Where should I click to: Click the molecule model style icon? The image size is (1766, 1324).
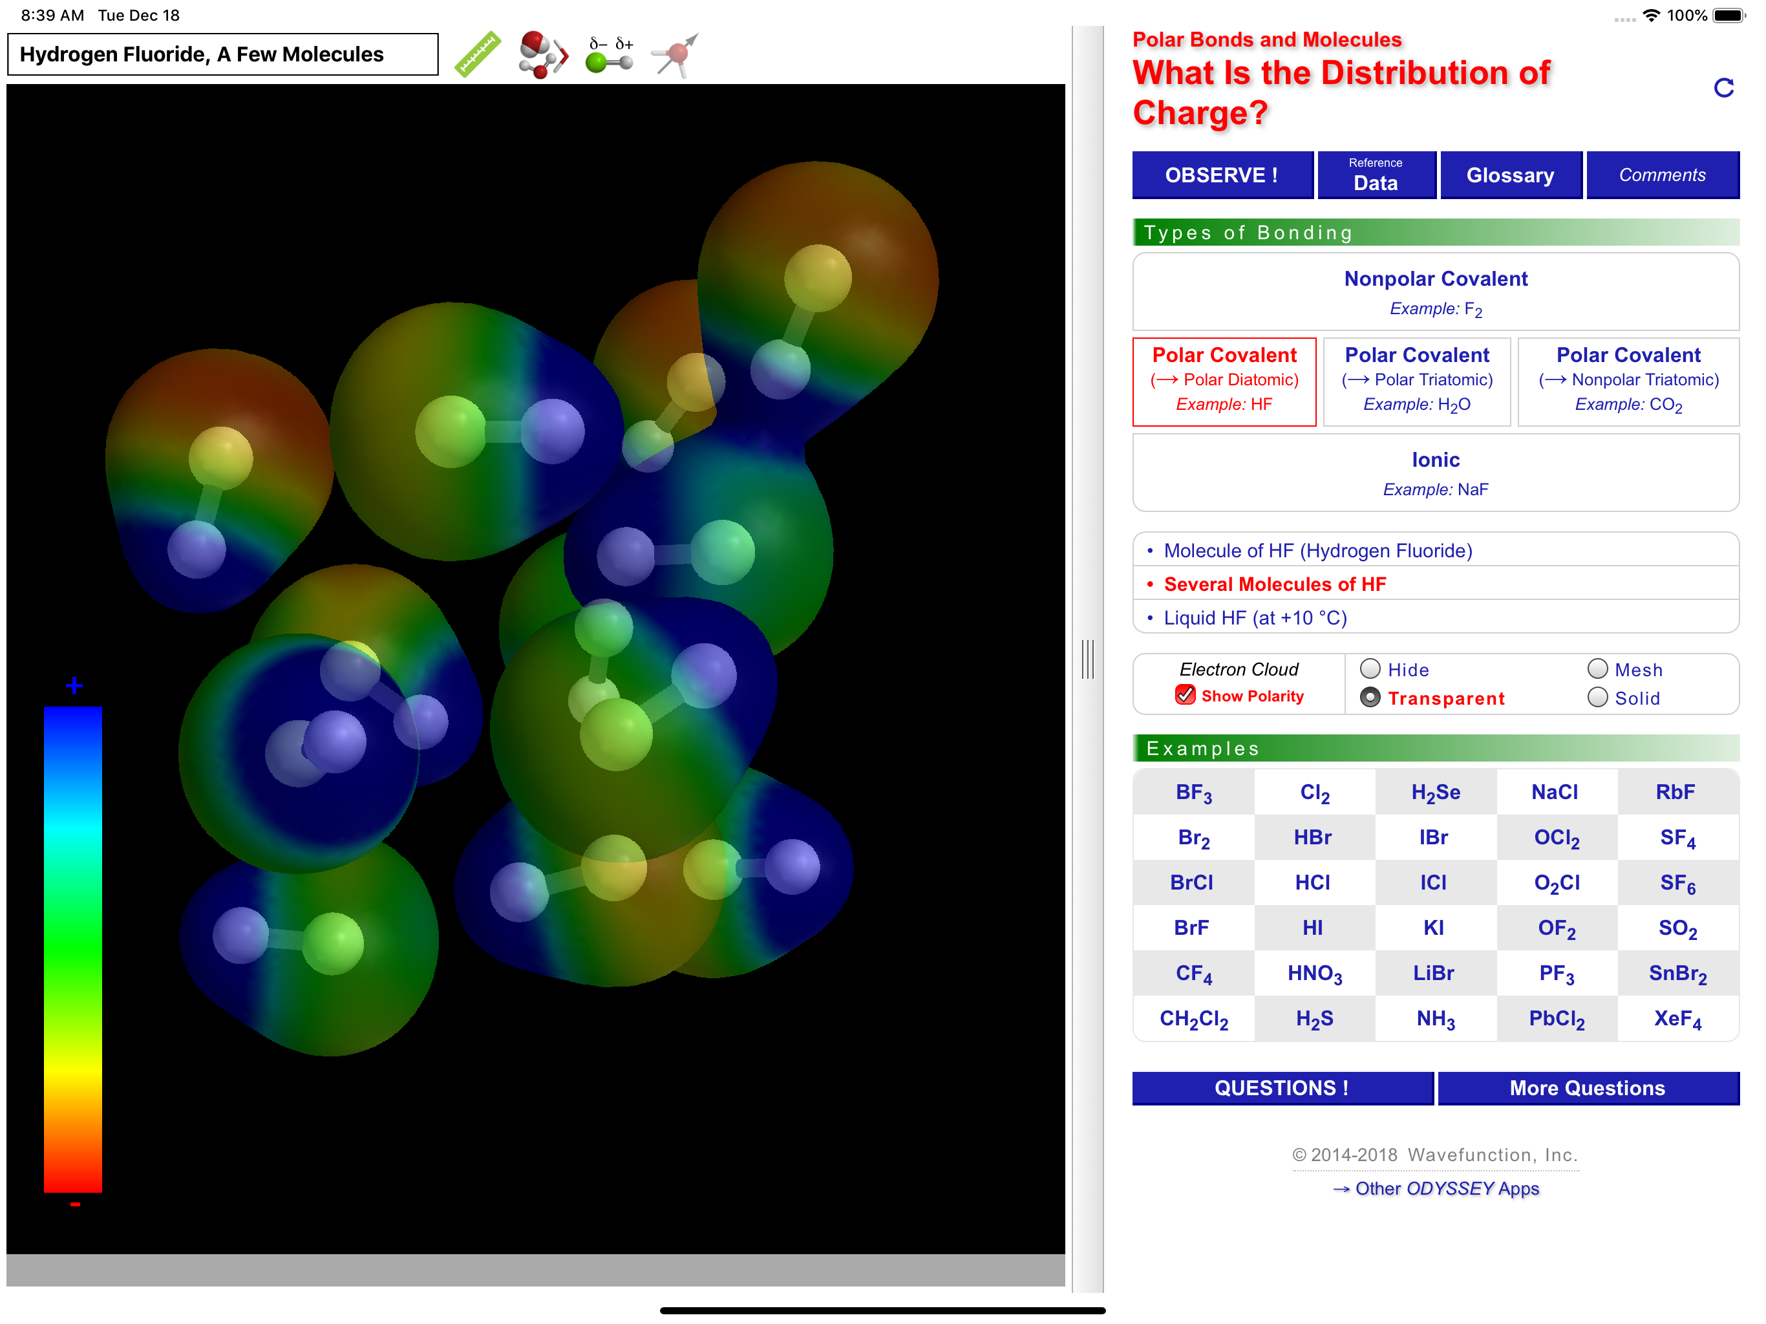point(542,54)
